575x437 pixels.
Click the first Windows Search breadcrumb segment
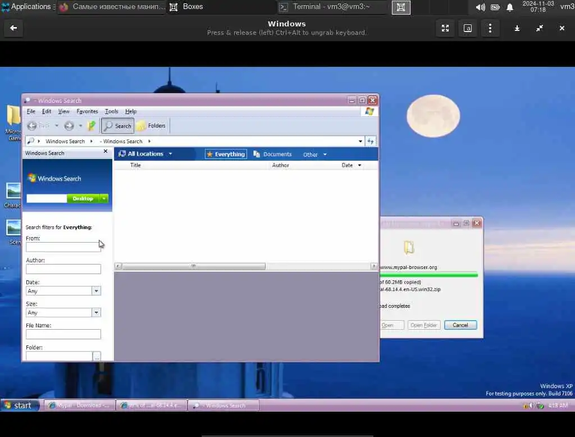coord(65,141)
